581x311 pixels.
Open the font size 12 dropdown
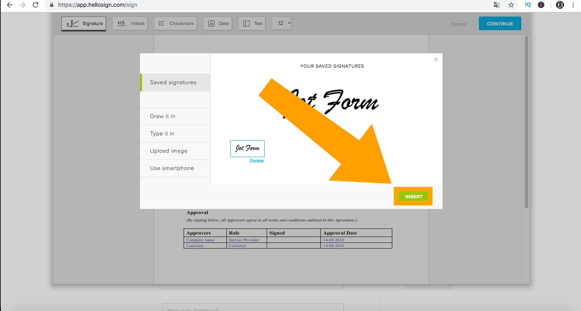tap(282, 23)
